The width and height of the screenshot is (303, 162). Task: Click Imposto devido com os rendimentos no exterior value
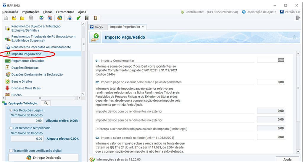point(271,111)
